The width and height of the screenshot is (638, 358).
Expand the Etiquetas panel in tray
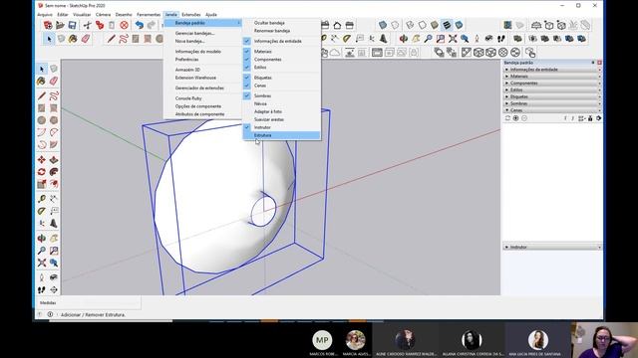pos(552,96)
